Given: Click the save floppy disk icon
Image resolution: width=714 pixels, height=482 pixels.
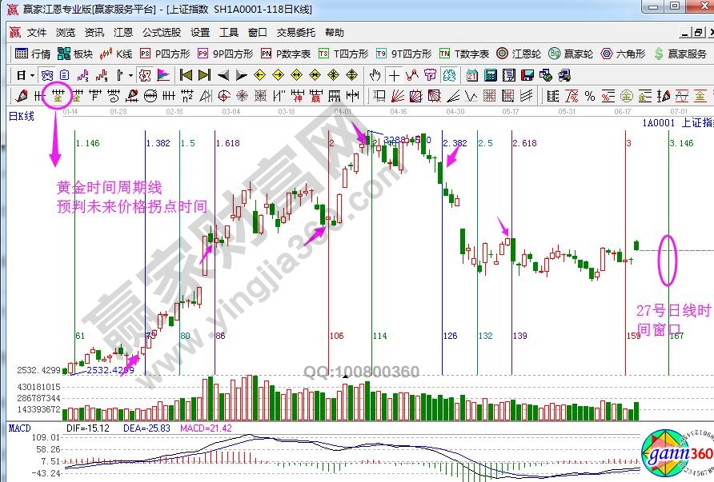Looking at the screenshot, I should [x=527, y=75].
